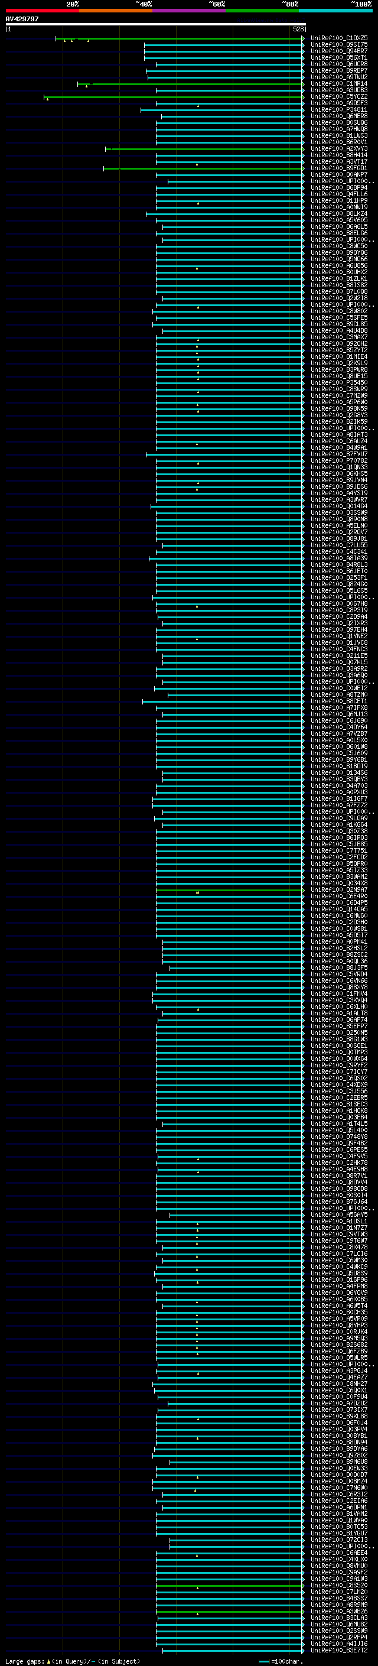Select label UniRef100_A7VZB7

(x=339, y=733)
